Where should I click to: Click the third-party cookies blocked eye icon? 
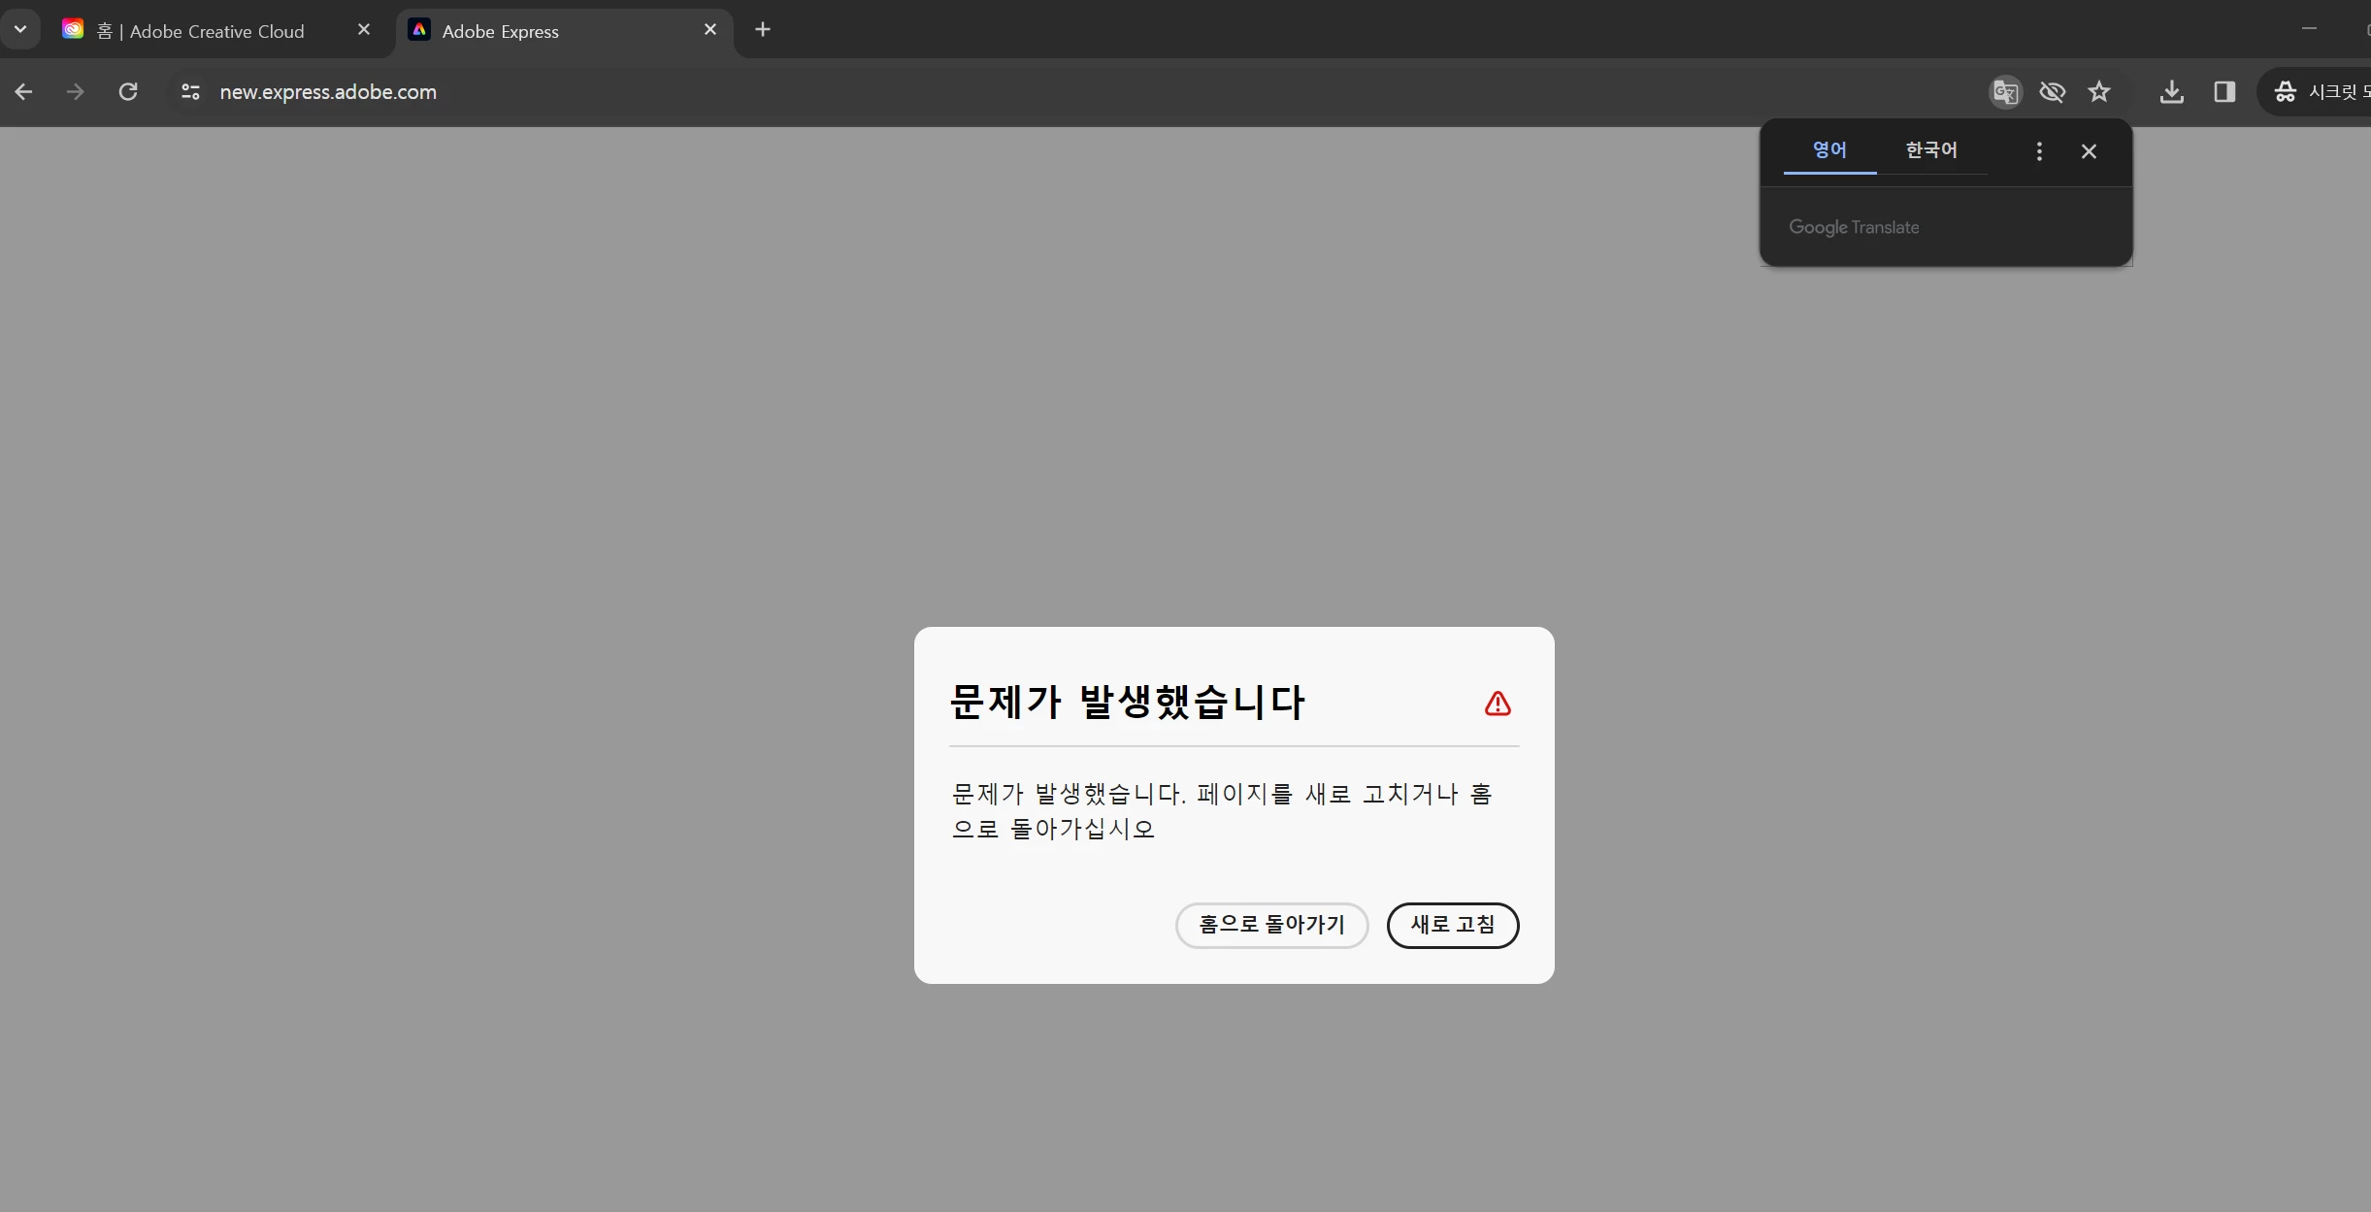pyautogui.click(x=2052, y=92)
